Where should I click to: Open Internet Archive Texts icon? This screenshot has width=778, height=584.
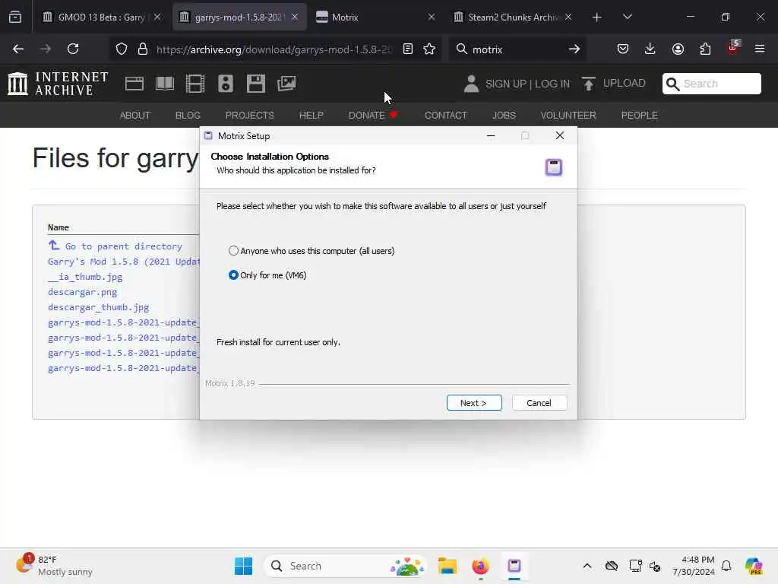click(165, 84)
